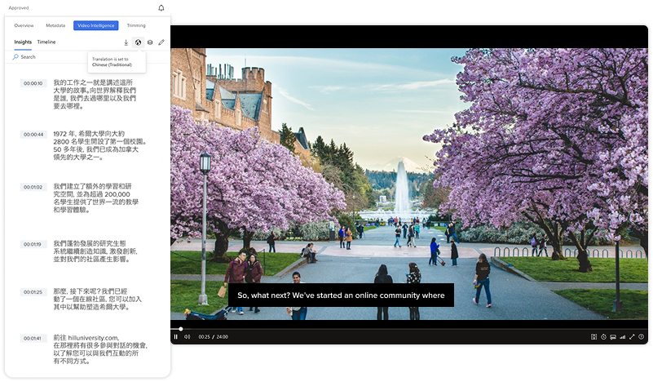Open the notifications bell
Image resolution: width=653 pixels, height=382 pixels.
coord(161,7)
